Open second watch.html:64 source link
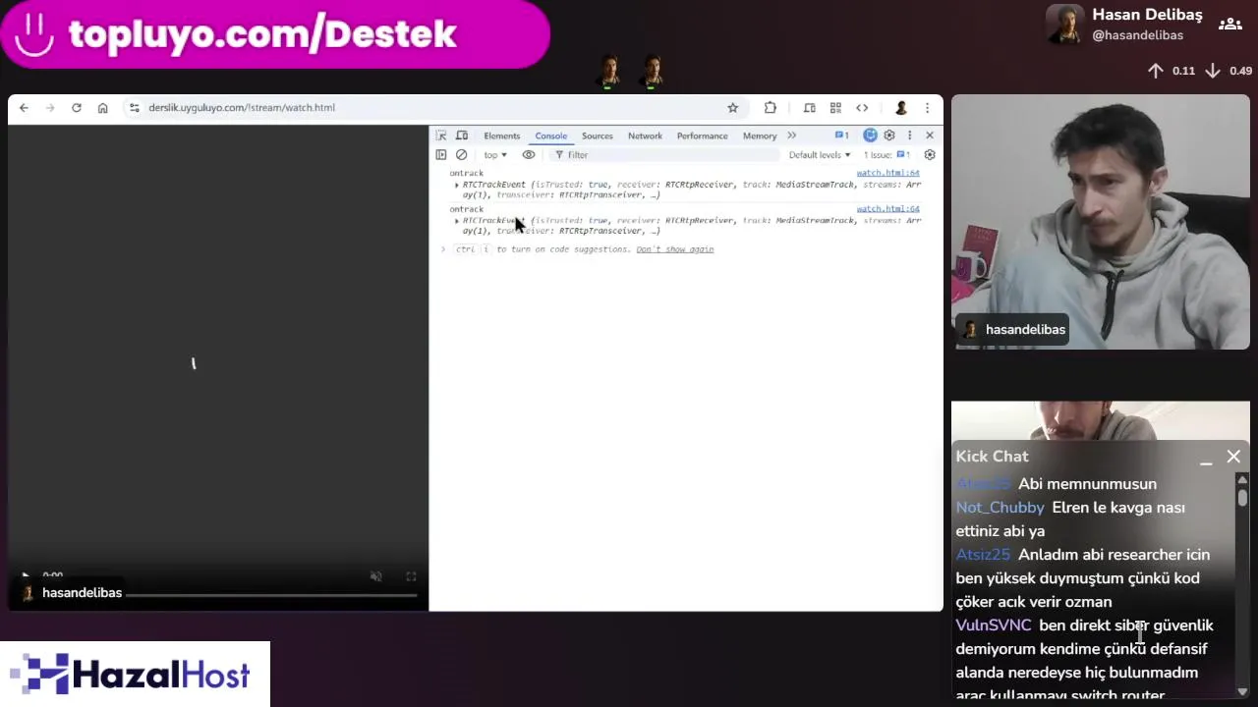The height and width of the screenshot is (707, 1258). (887, 209)
